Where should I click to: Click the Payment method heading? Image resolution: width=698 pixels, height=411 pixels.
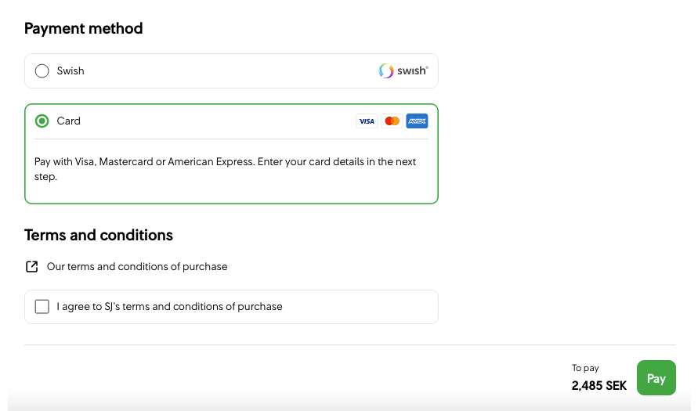(x=83, y=29)
